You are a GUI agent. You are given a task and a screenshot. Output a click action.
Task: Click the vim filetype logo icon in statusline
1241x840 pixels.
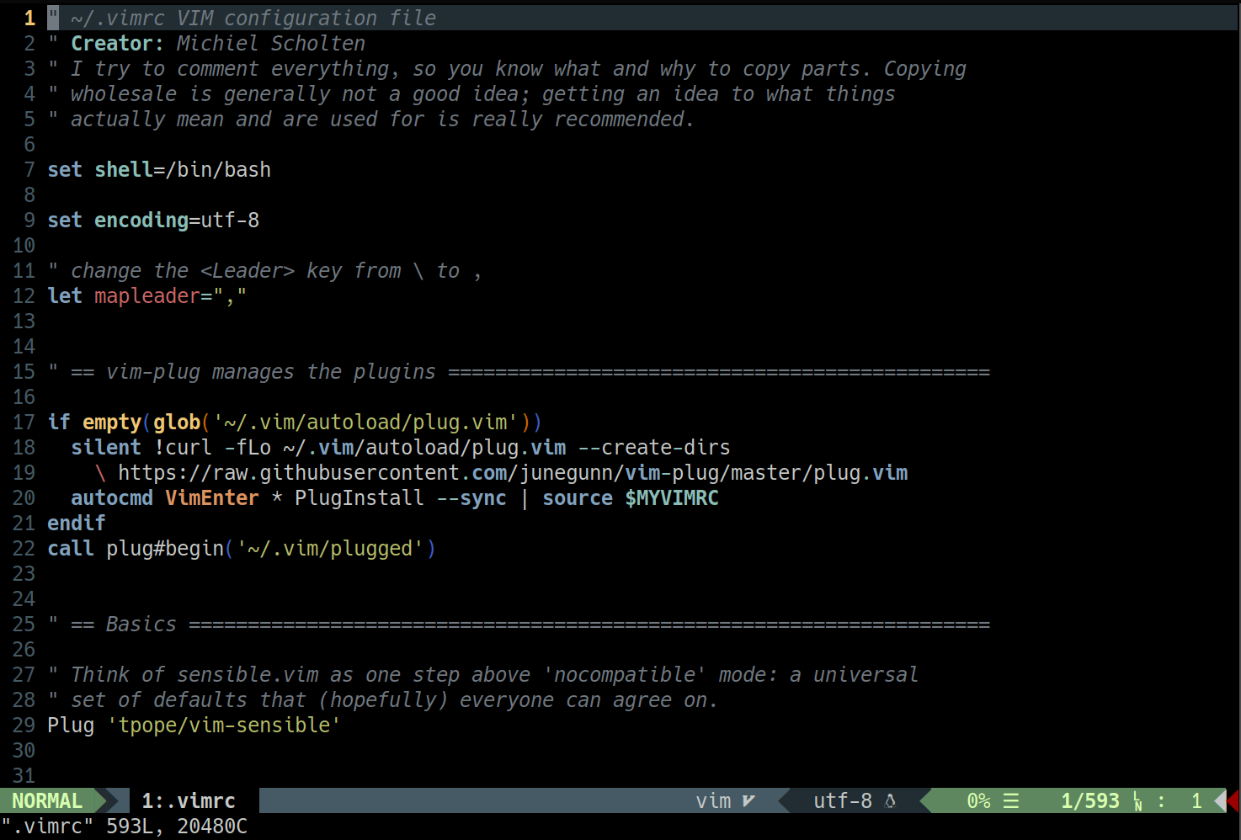[x=748, y=801]
